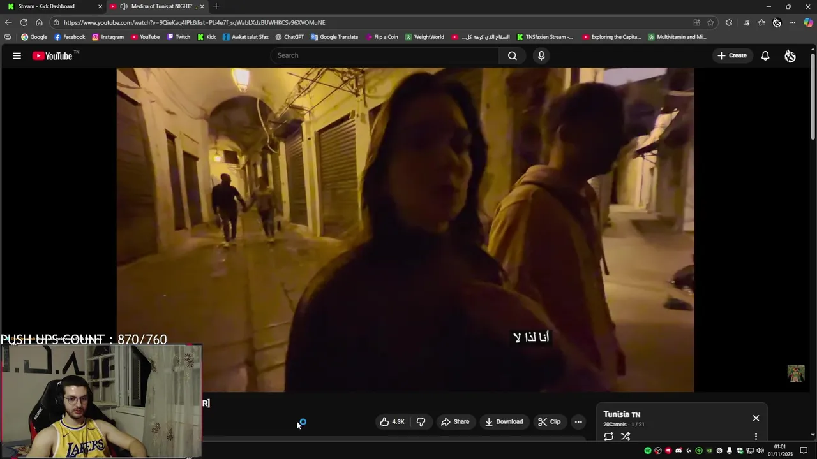The width and height of the screenshot is (817, 459).
Task: Close the Tunisia playlist panel
Action: point(756,418)
